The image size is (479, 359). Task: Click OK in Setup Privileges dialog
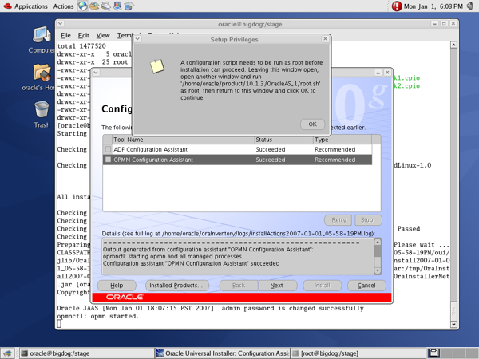(312, 124)
